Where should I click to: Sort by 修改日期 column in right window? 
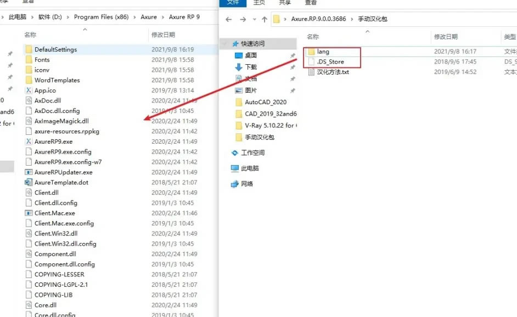(x=446, y=37)
